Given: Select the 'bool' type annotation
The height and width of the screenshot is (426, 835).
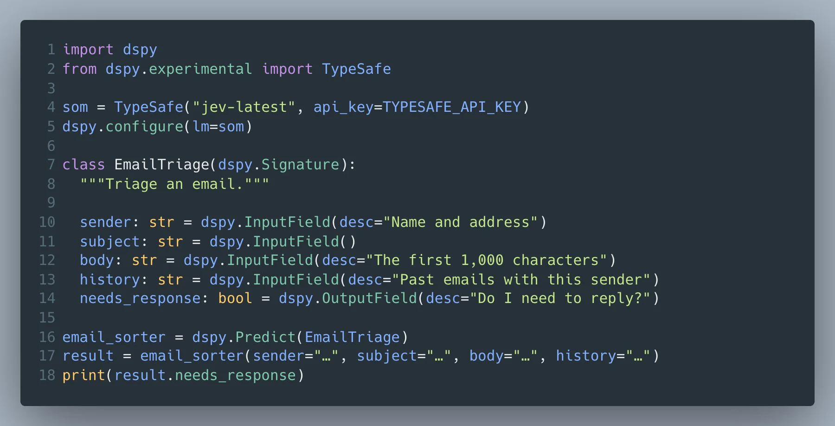Looking at the screenshot, I should coord(235,298).
